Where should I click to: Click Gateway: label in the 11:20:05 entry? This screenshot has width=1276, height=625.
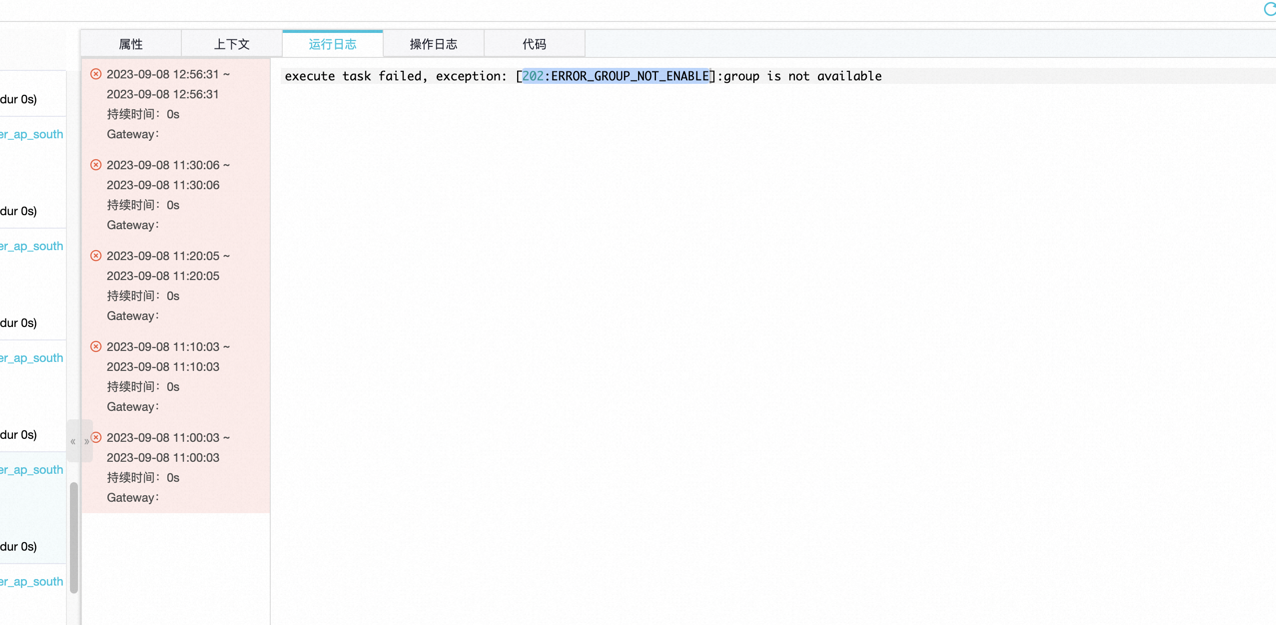click(133, 316)
